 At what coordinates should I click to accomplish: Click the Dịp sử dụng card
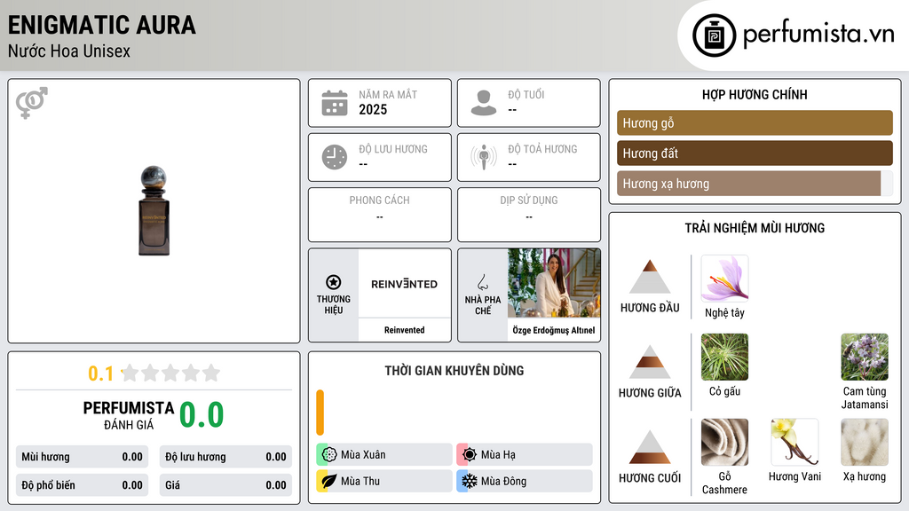pos(529,215)
